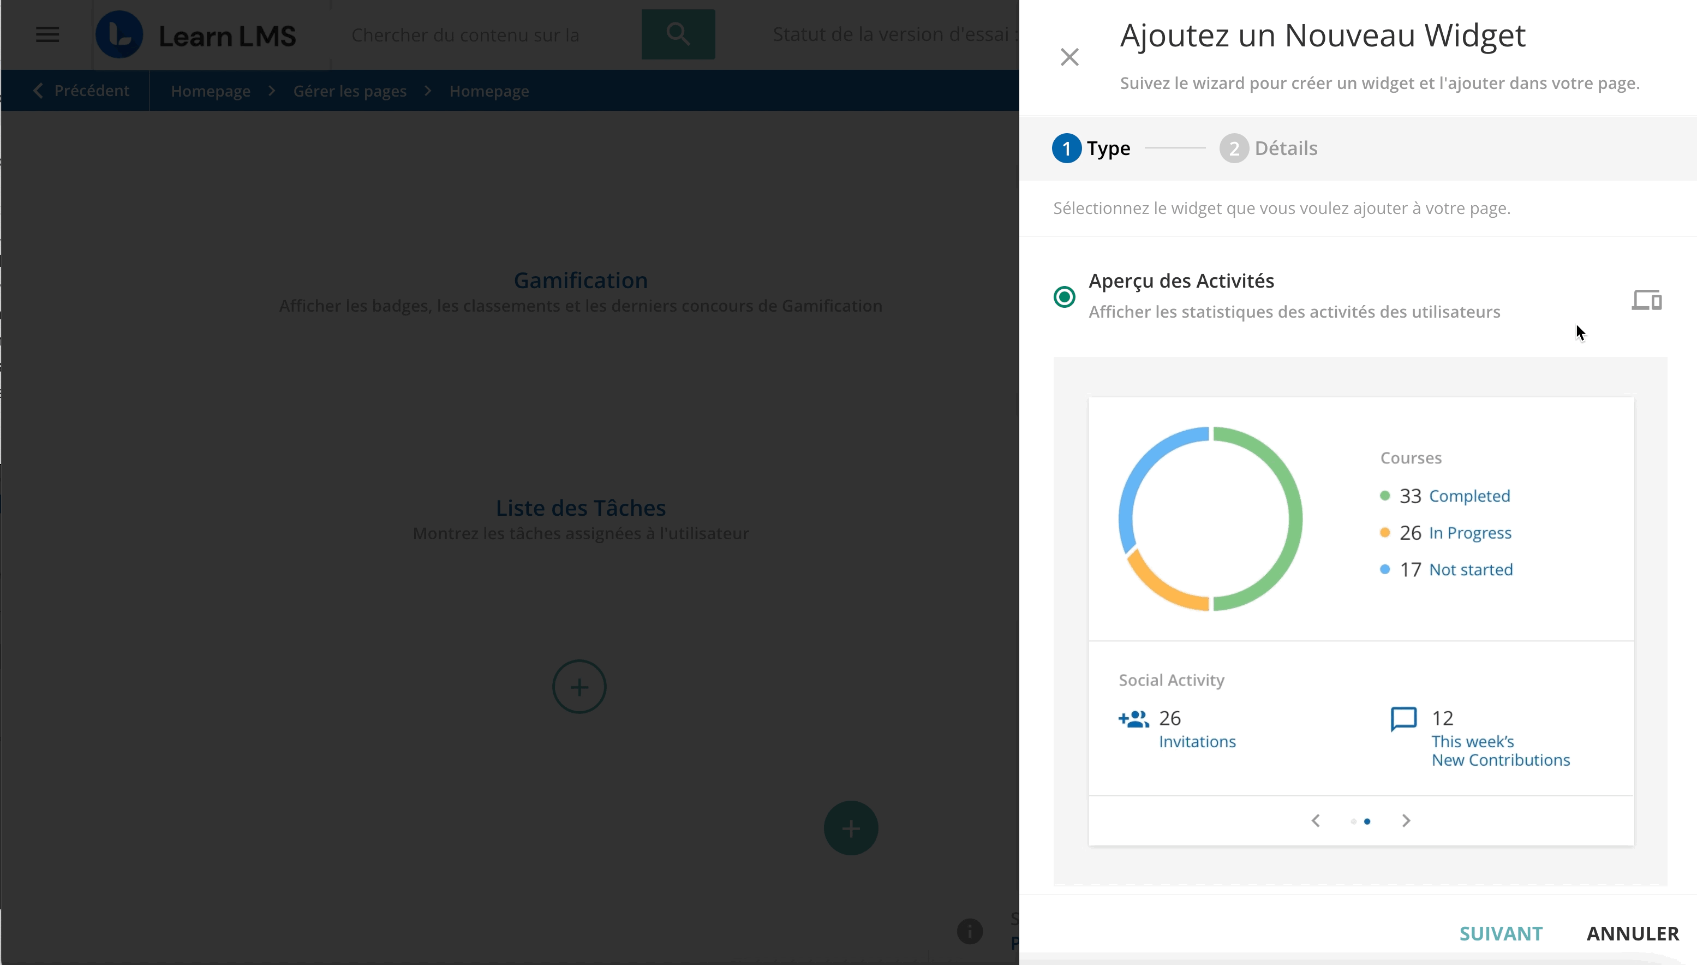Open the last Homepage breadcrumb
This screenshot has height=965, width=1697.
point(489,91)
